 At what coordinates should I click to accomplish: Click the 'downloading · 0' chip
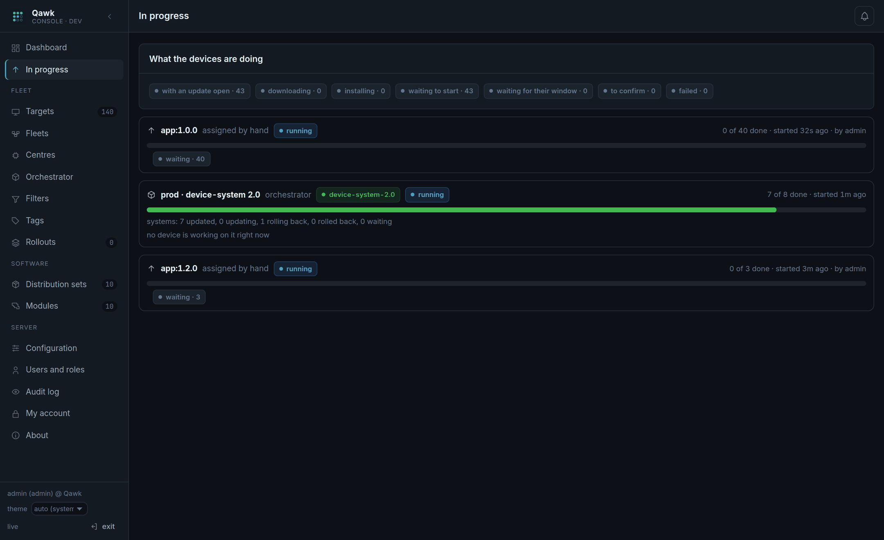tap(291, 91)
